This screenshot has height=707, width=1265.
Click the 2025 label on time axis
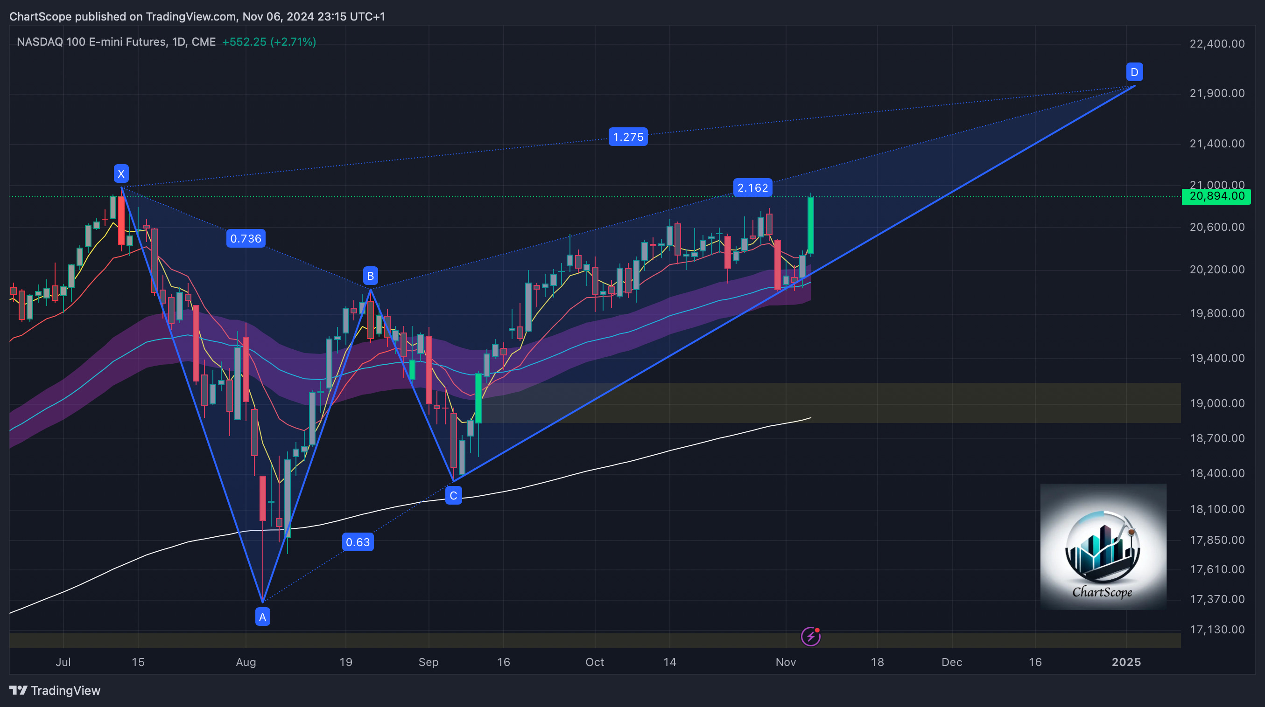coord(1126,662)
